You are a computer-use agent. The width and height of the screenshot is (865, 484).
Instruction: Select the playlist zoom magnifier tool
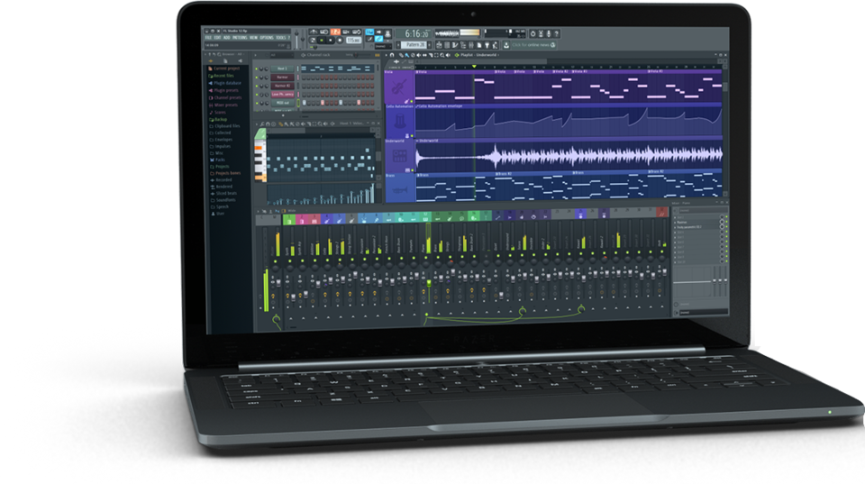(442, 55)
